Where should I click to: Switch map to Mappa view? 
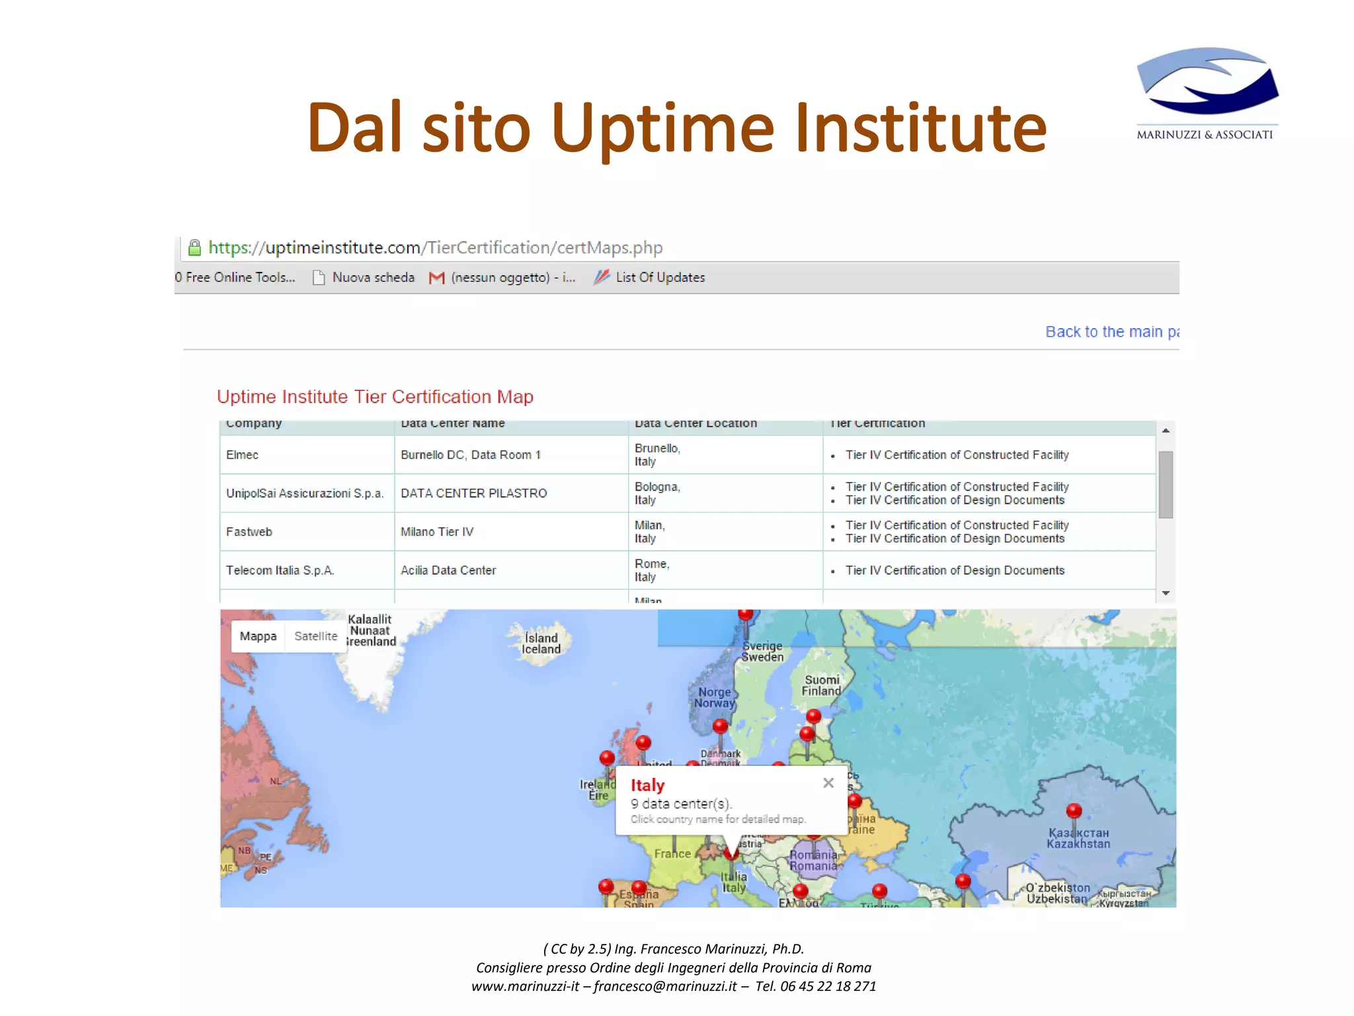[x=258, y=636]
